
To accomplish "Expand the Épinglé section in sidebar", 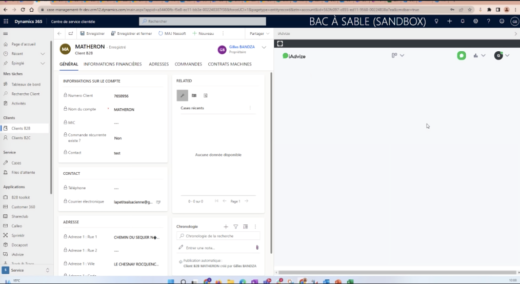I will 43,64.
